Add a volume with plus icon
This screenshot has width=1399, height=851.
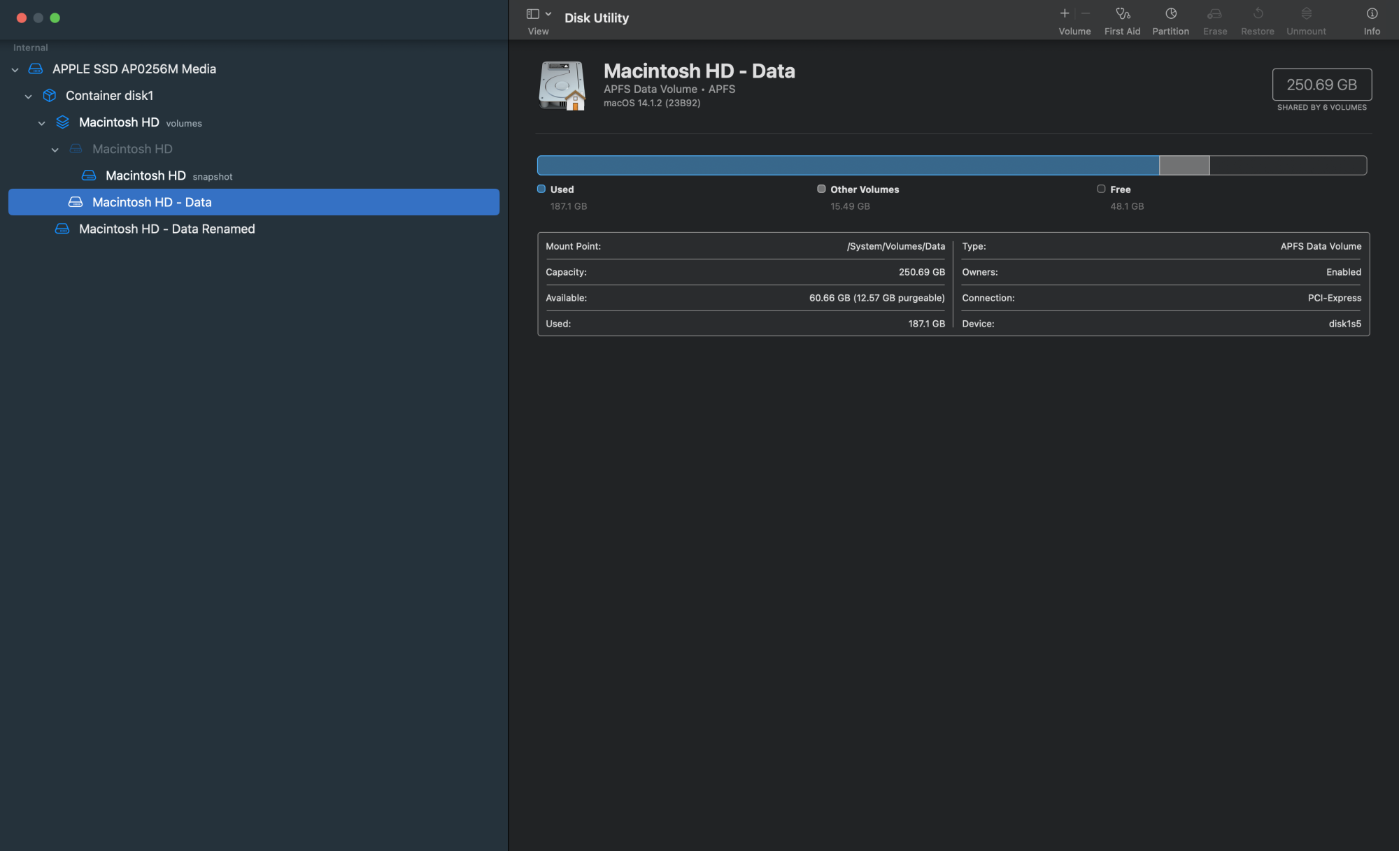[x=1065, y=13]
